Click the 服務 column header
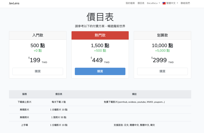The image size is (204, 133). 25,94
